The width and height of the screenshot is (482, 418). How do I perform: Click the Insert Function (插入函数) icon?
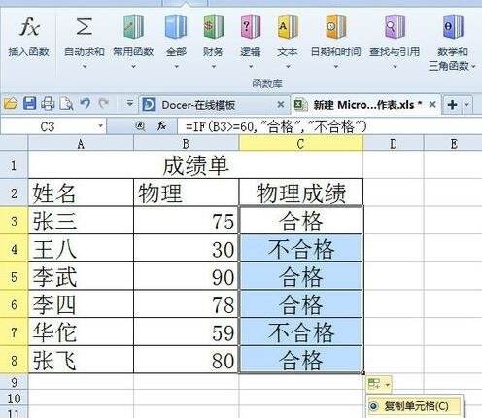pos(29,27)
